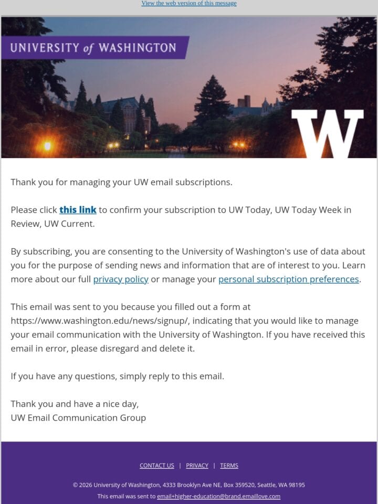
Task: Click the 2026 University of Washington copyright line
Action: pyautogui.click(x=189, y=485)
